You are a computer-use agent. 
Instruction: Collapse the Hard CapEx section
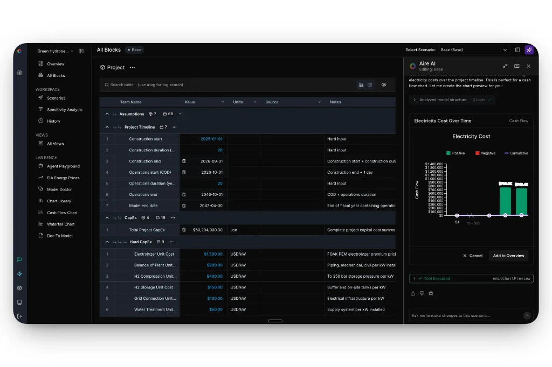[x=107, y=242]
